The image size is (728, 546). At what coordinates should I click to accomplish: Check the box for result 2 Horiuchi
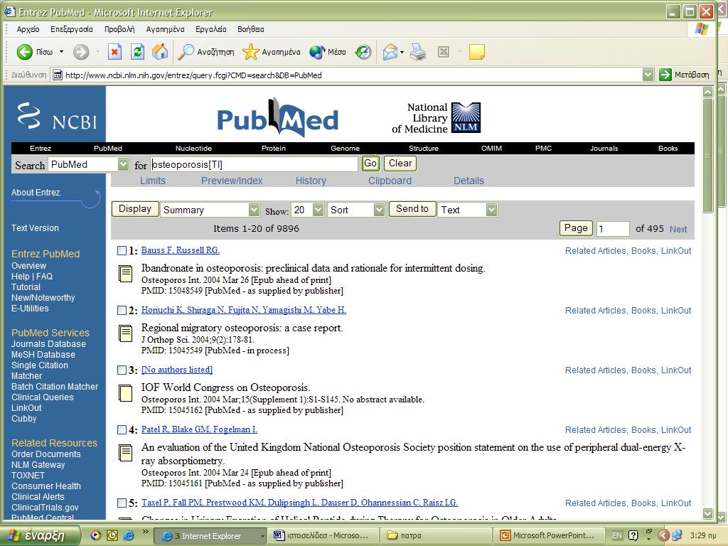coord(122,310)
